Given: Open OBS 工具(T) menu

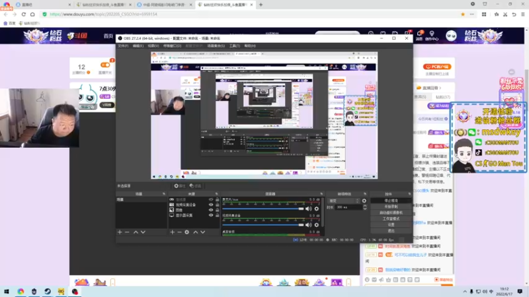Looking at the screenshot, I should coord(235,46).
